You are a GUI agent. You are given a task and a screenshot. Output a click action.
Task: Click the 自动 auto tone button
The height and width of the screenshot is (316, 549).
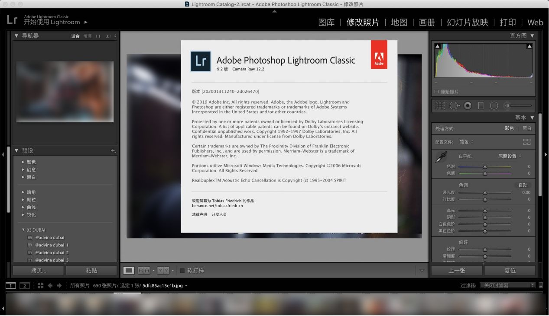pyautogui.click(x=523, y=185)
